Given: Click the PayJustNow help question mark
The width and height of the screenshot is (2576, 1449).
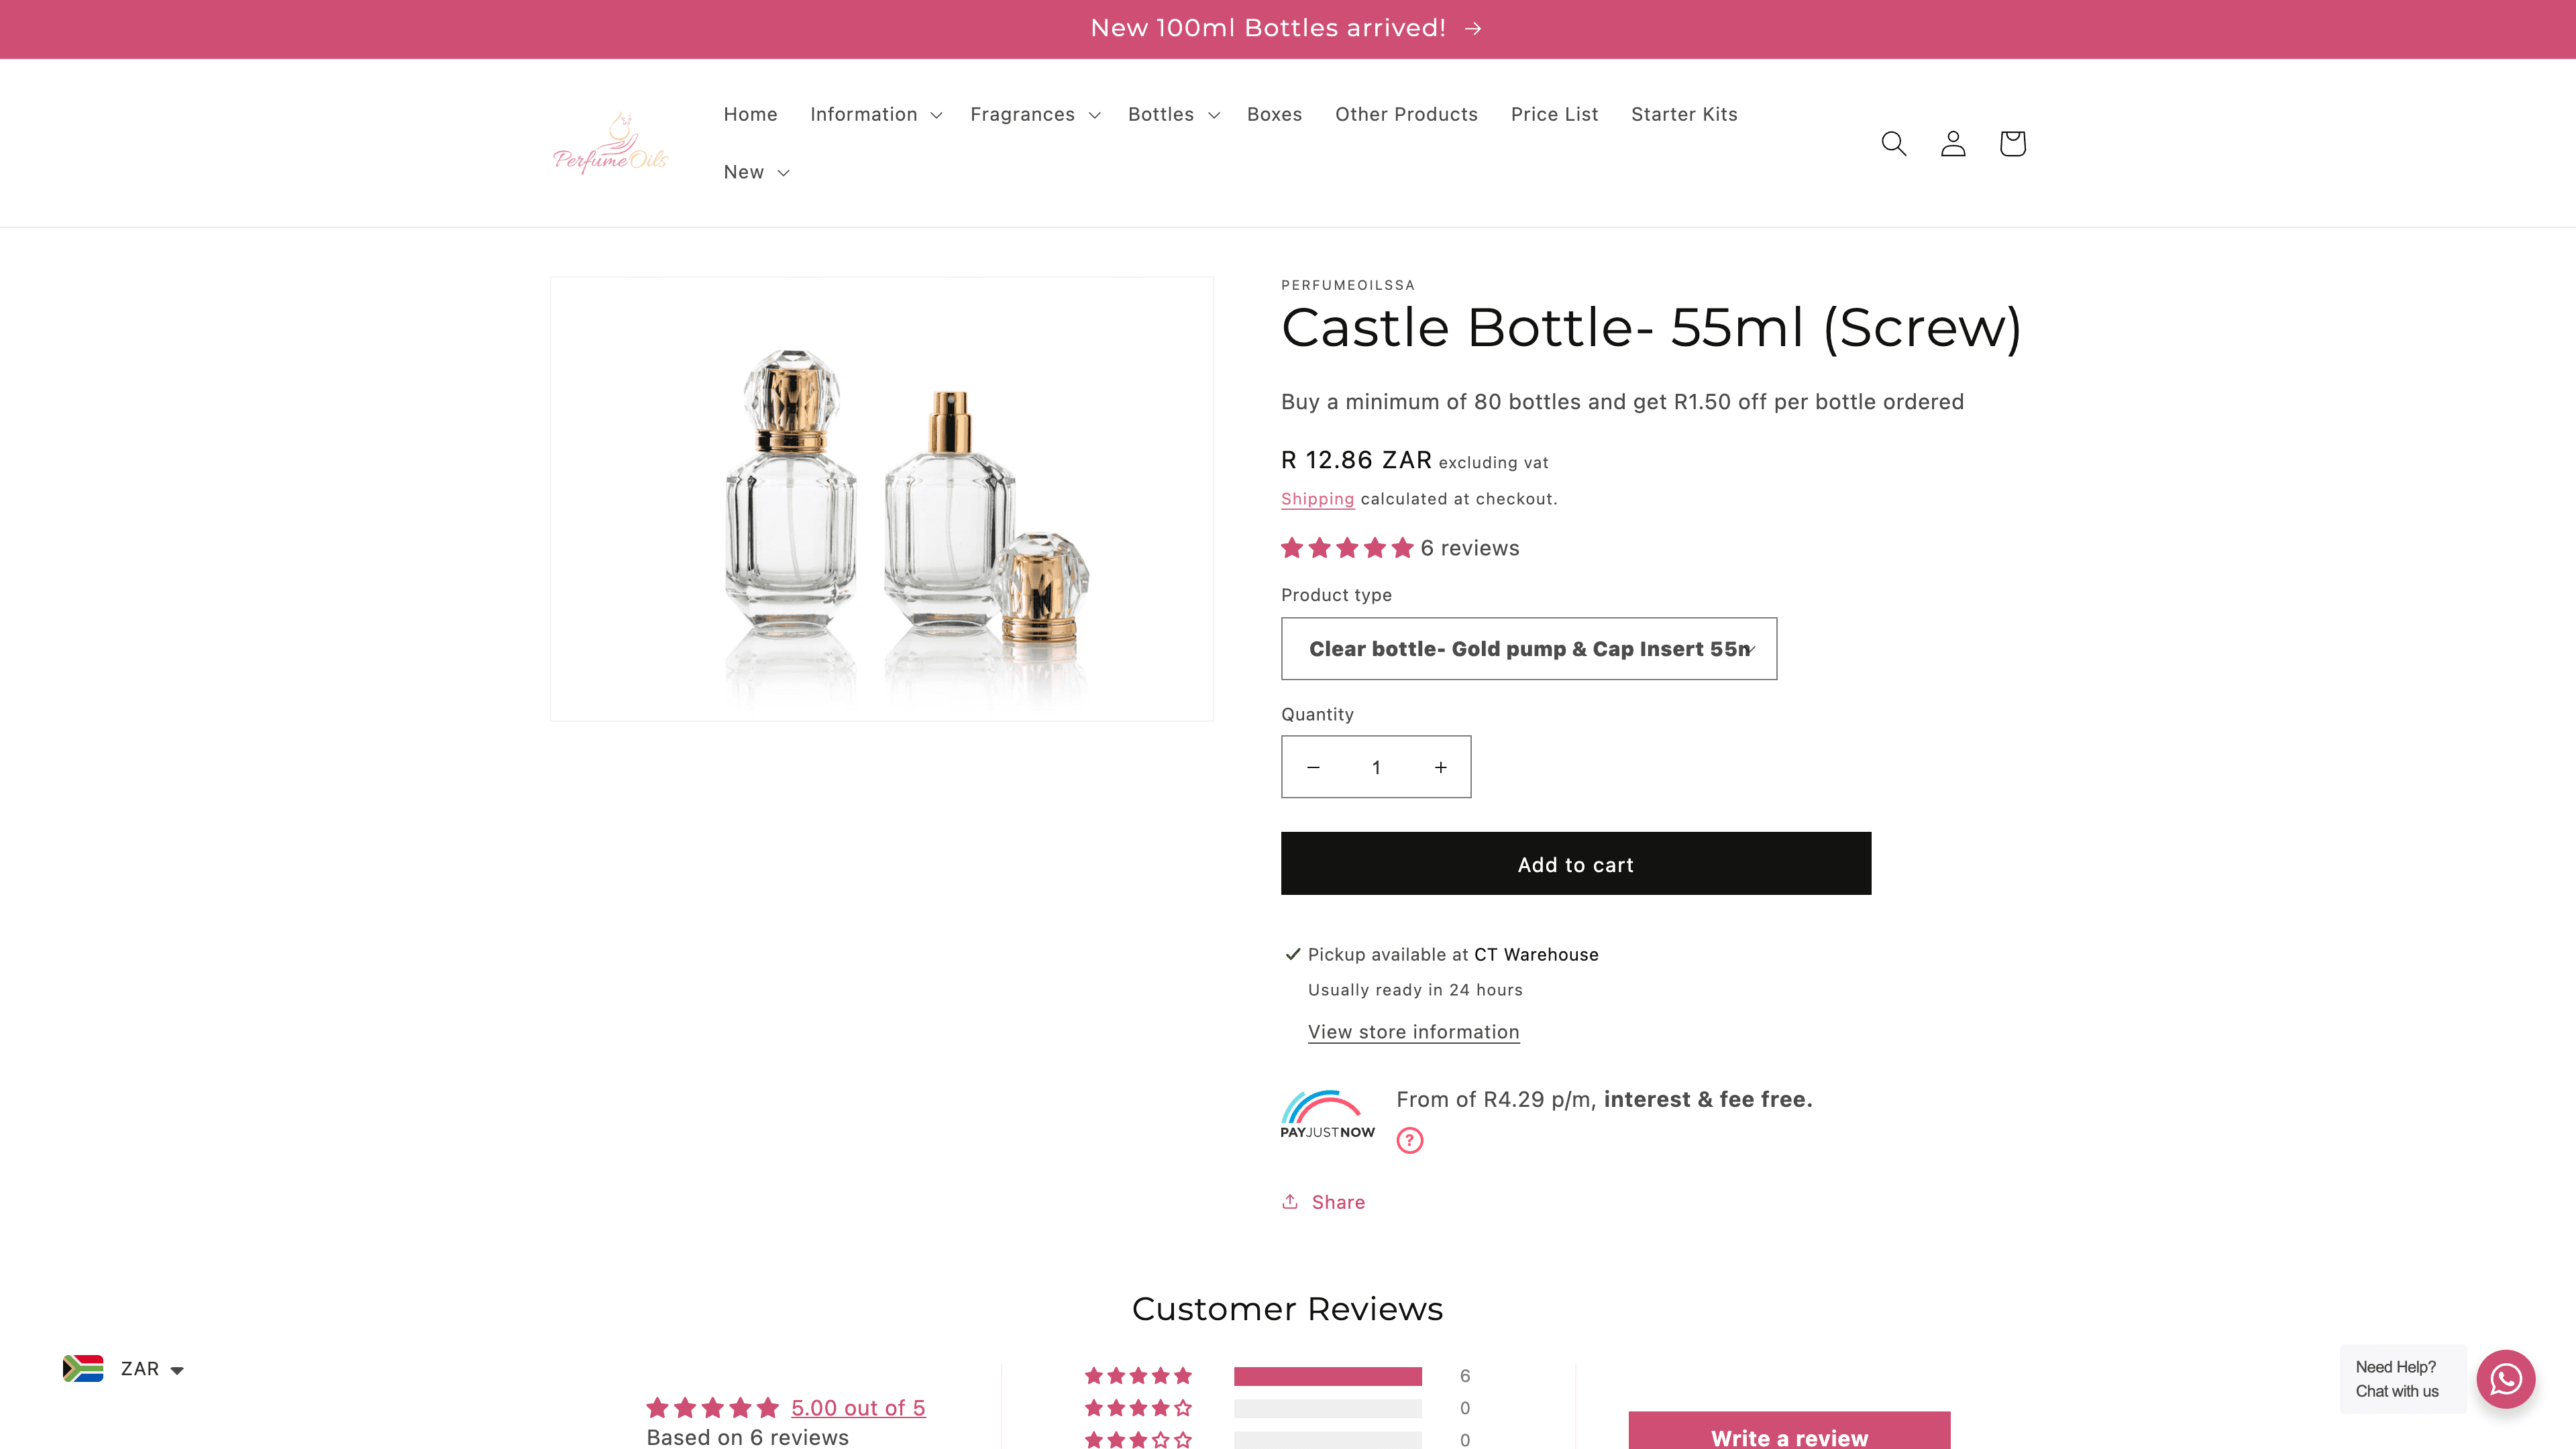Looking at the screenshot, I should 1409,1139.
